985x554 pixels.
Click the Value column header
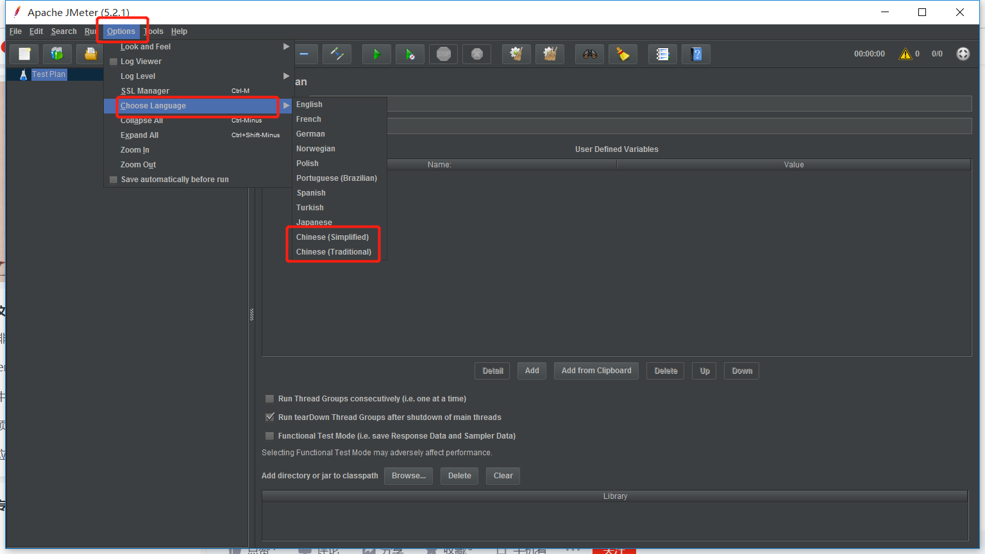click(x=793, y=165)
